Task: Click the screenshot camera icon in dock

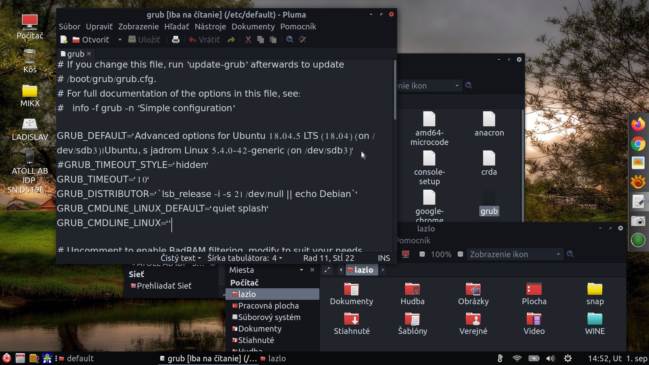Action: [638, 221]
